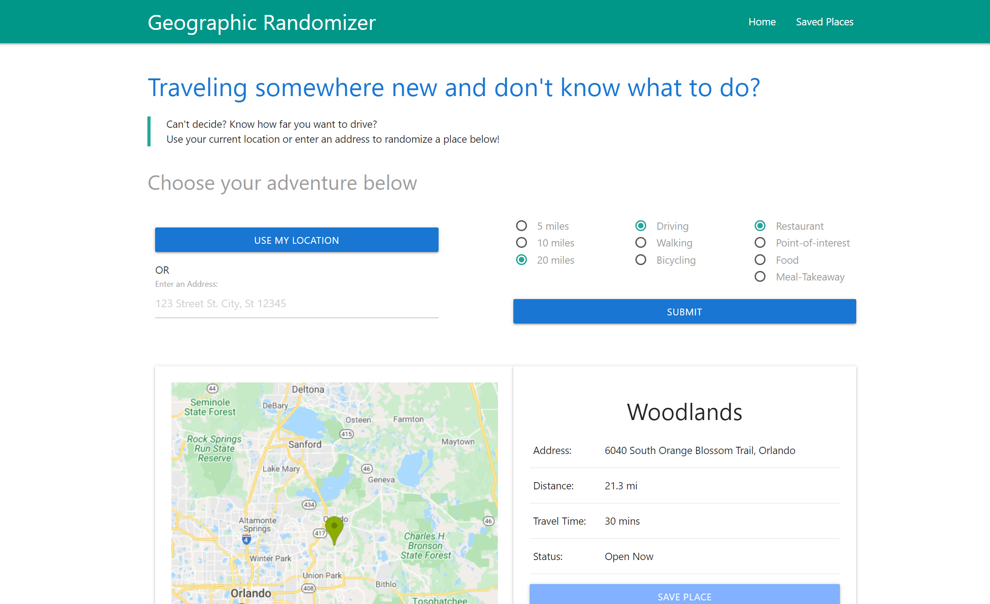Image resolution: width=990 pixels, height=604 pixels.
Task: Select the 20 miles radius option
Action: (x=521, y=260)
